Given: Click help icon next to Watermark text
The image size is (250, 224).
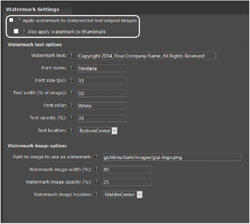Looking at the screenshot, I should click(x=71, y=55).
